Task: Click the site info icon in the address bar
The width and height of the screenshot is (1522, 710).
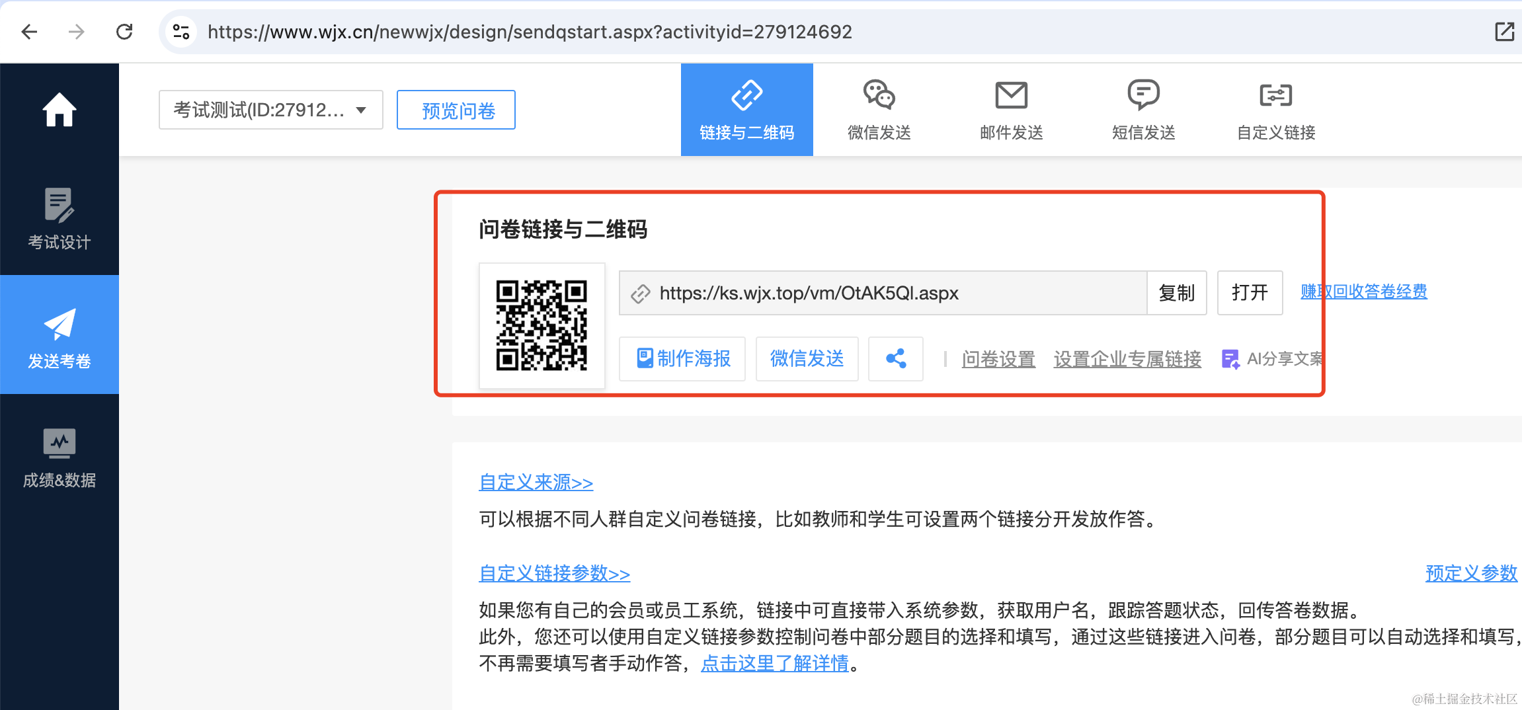Action: (x=181, y=32)
